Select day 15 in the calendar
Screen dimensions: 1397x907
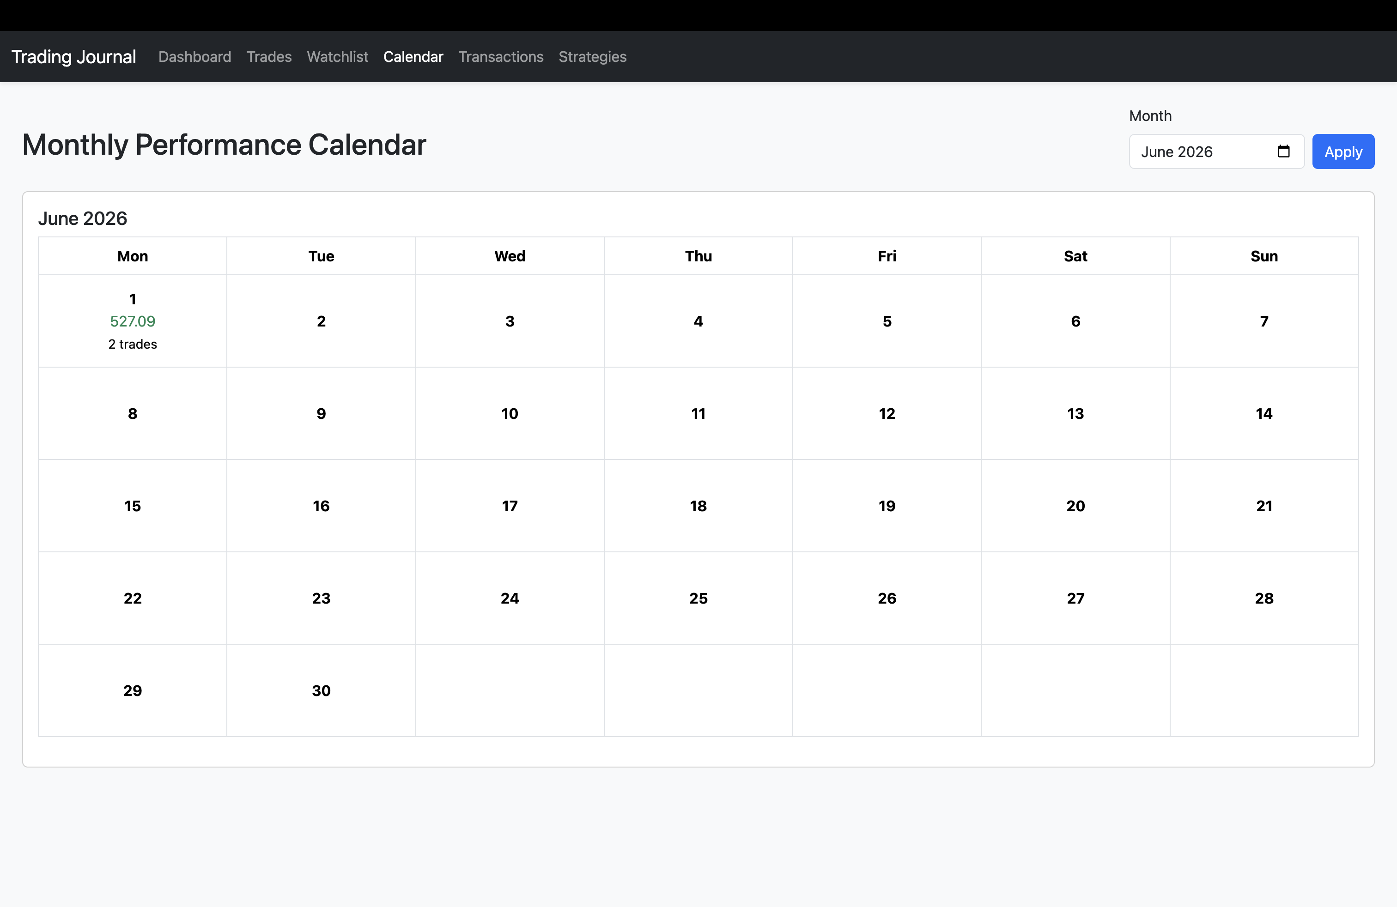(x=133, y=506)
